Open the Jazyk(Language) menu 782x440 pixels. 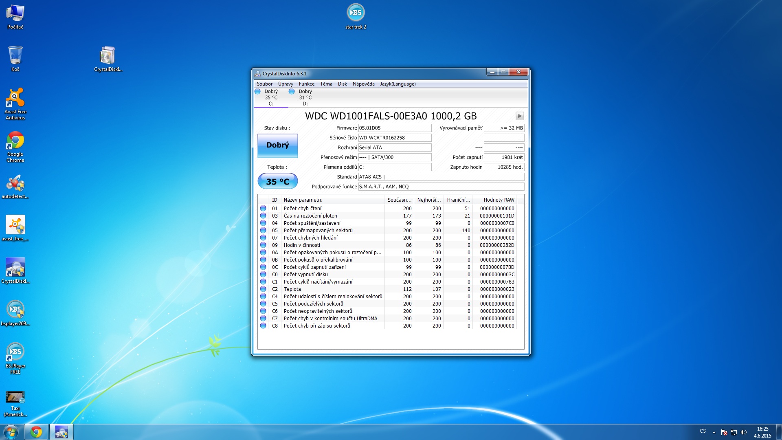click(x=398, y=84)
